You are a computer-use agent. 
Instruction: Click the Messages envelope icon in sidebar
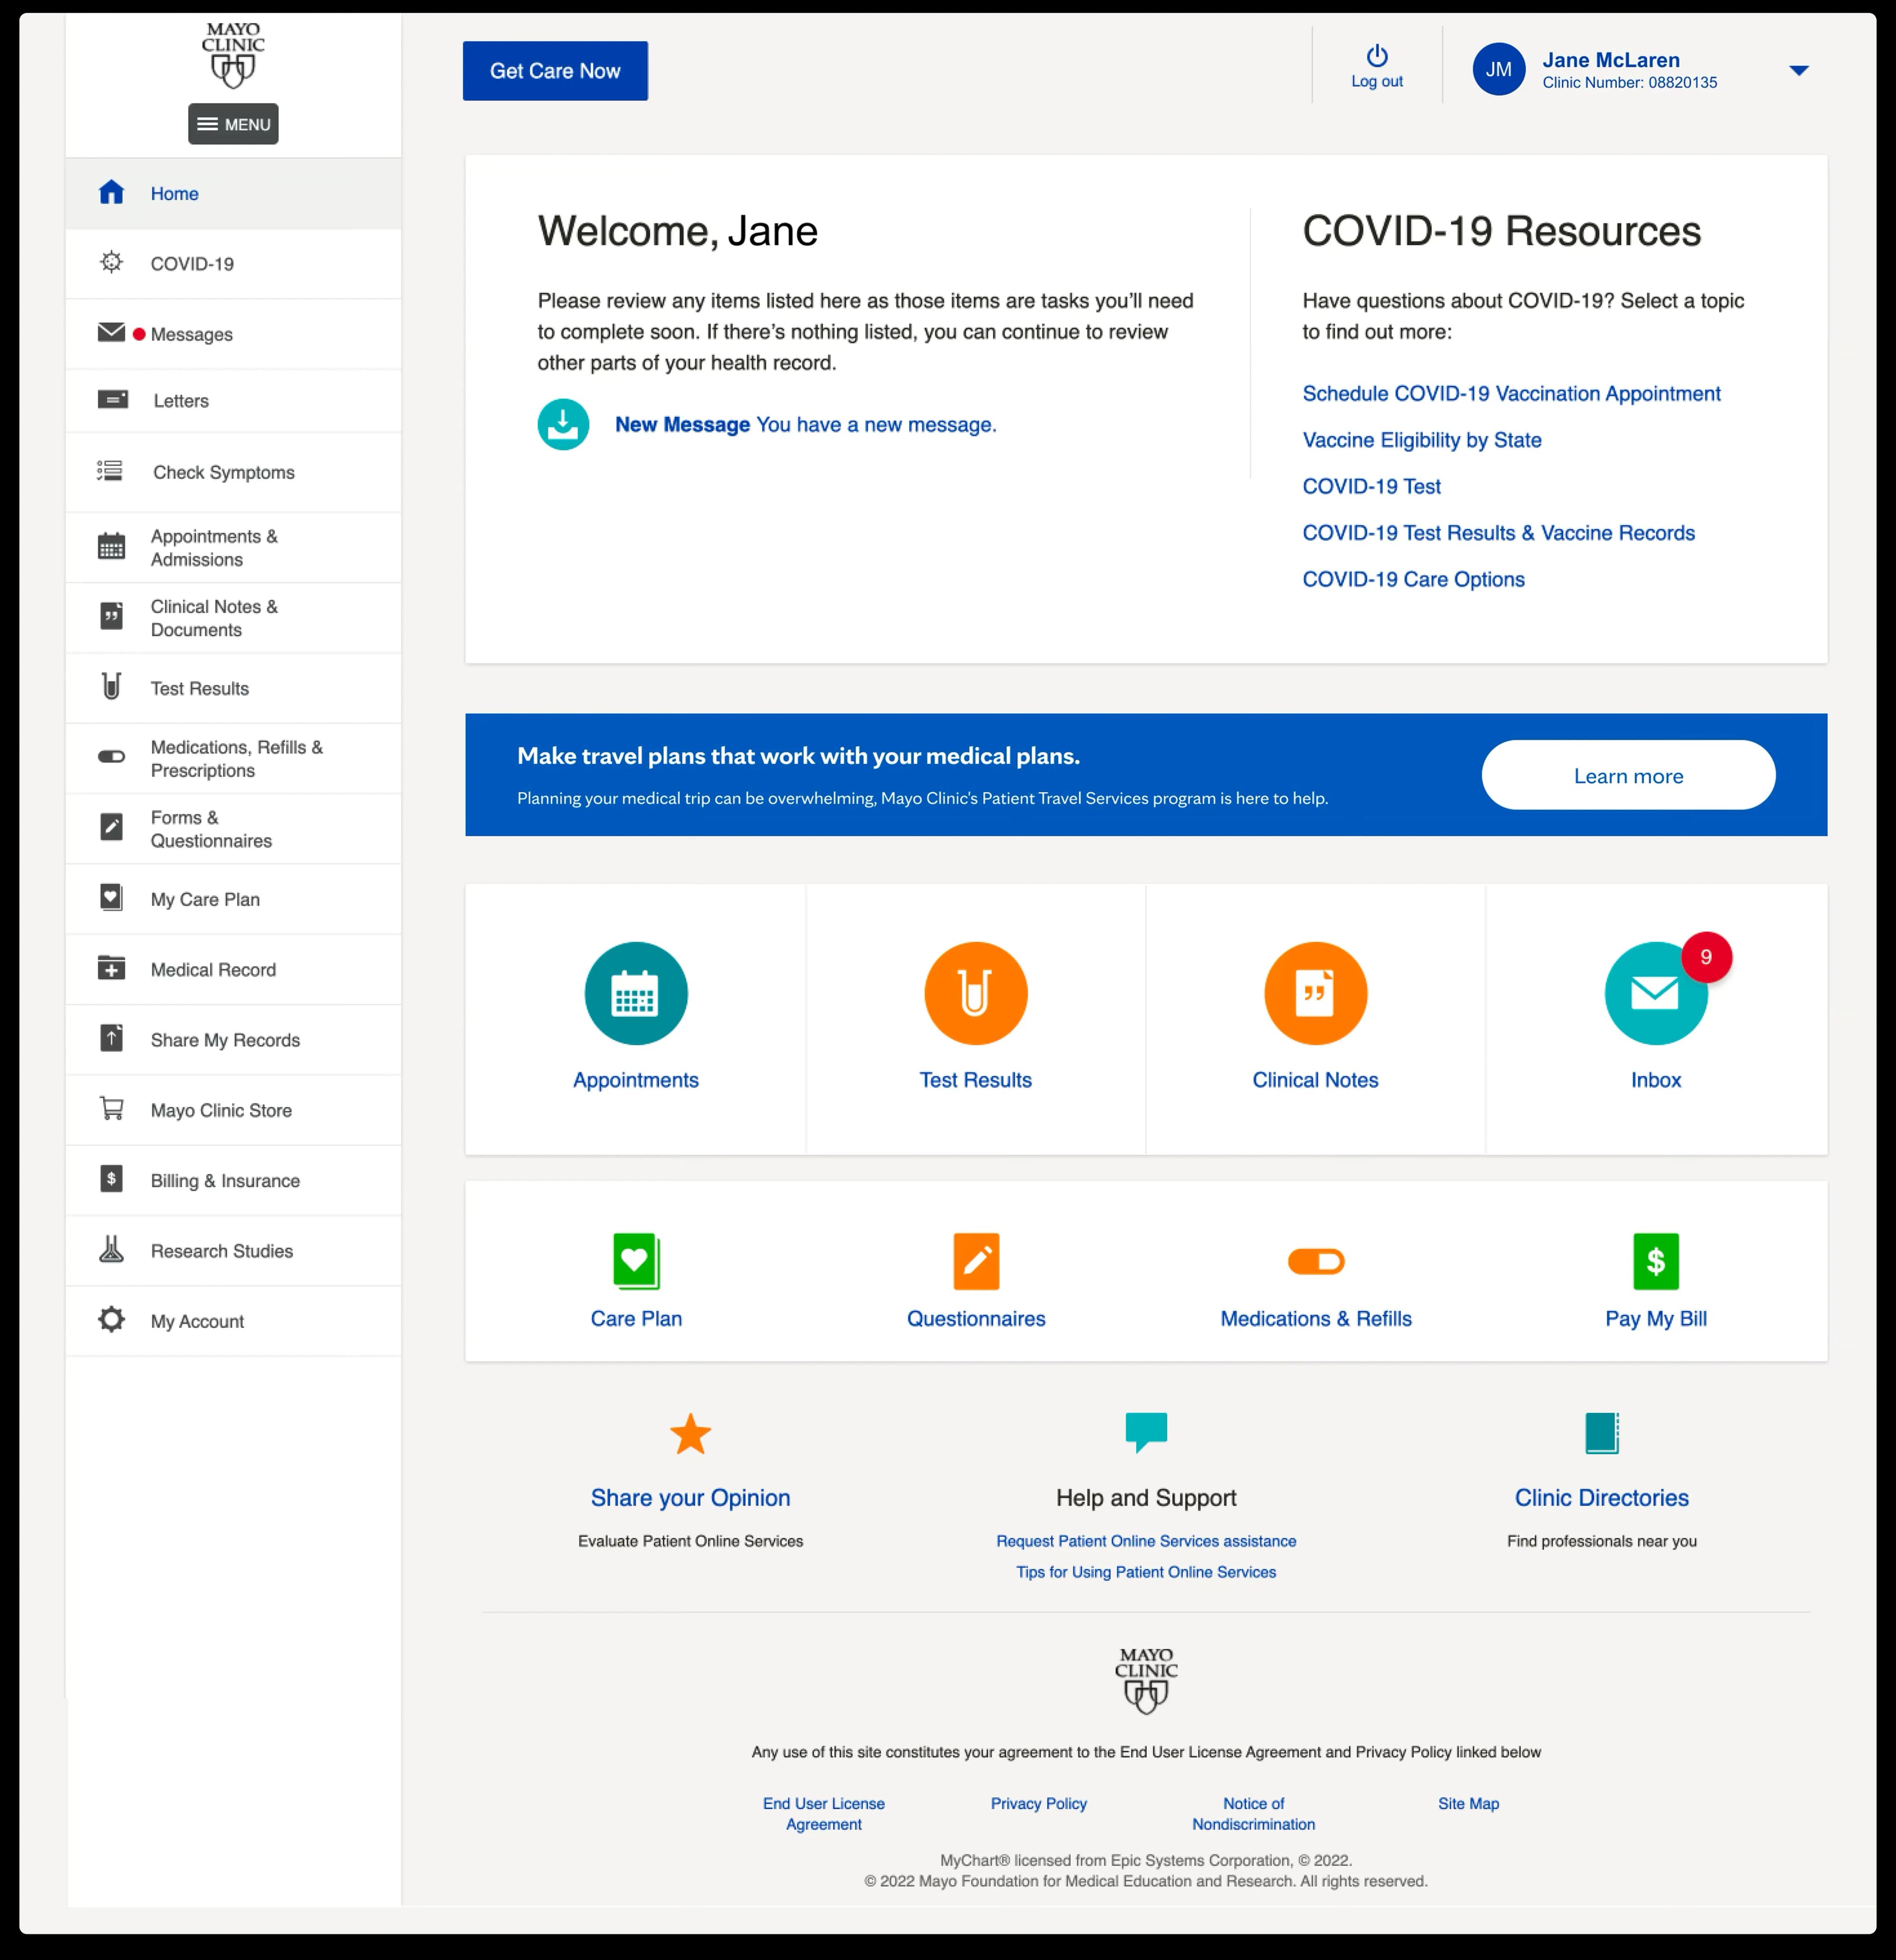tap(111, 333)
